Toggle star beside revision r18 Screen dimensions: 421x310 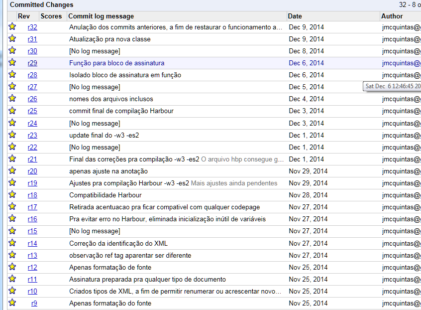12,195
